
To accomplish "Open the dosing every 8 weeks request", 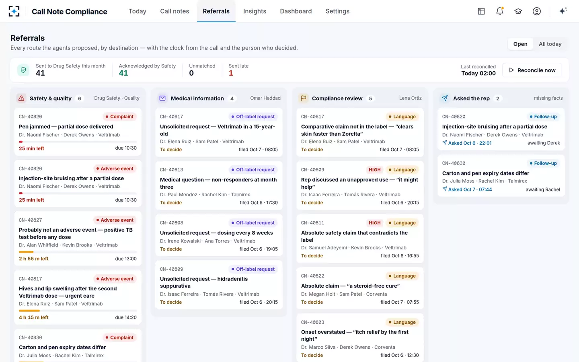I will [219, 235].
